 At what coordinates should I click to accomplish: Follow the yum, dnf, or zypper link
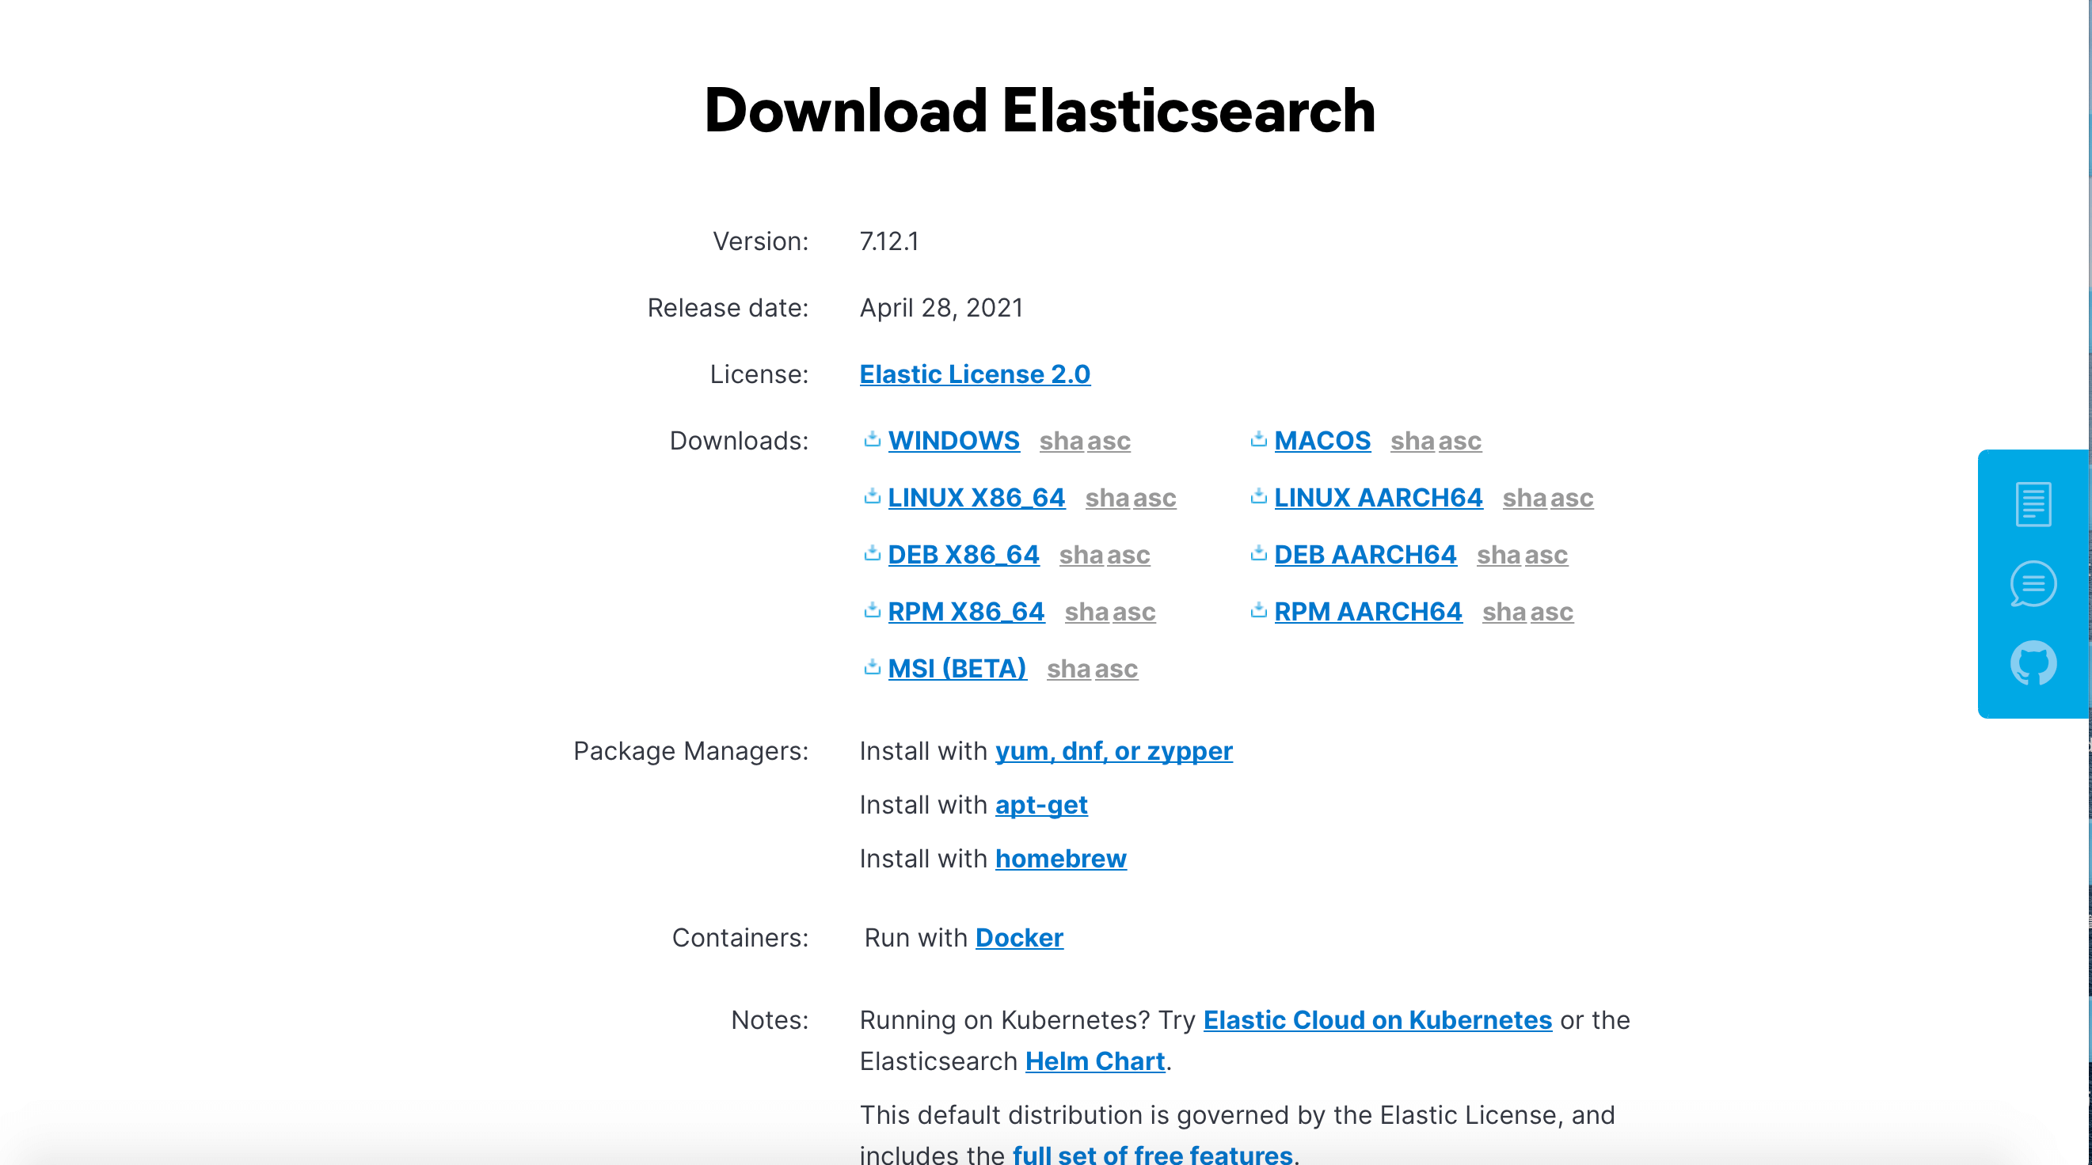(1113, 751)
